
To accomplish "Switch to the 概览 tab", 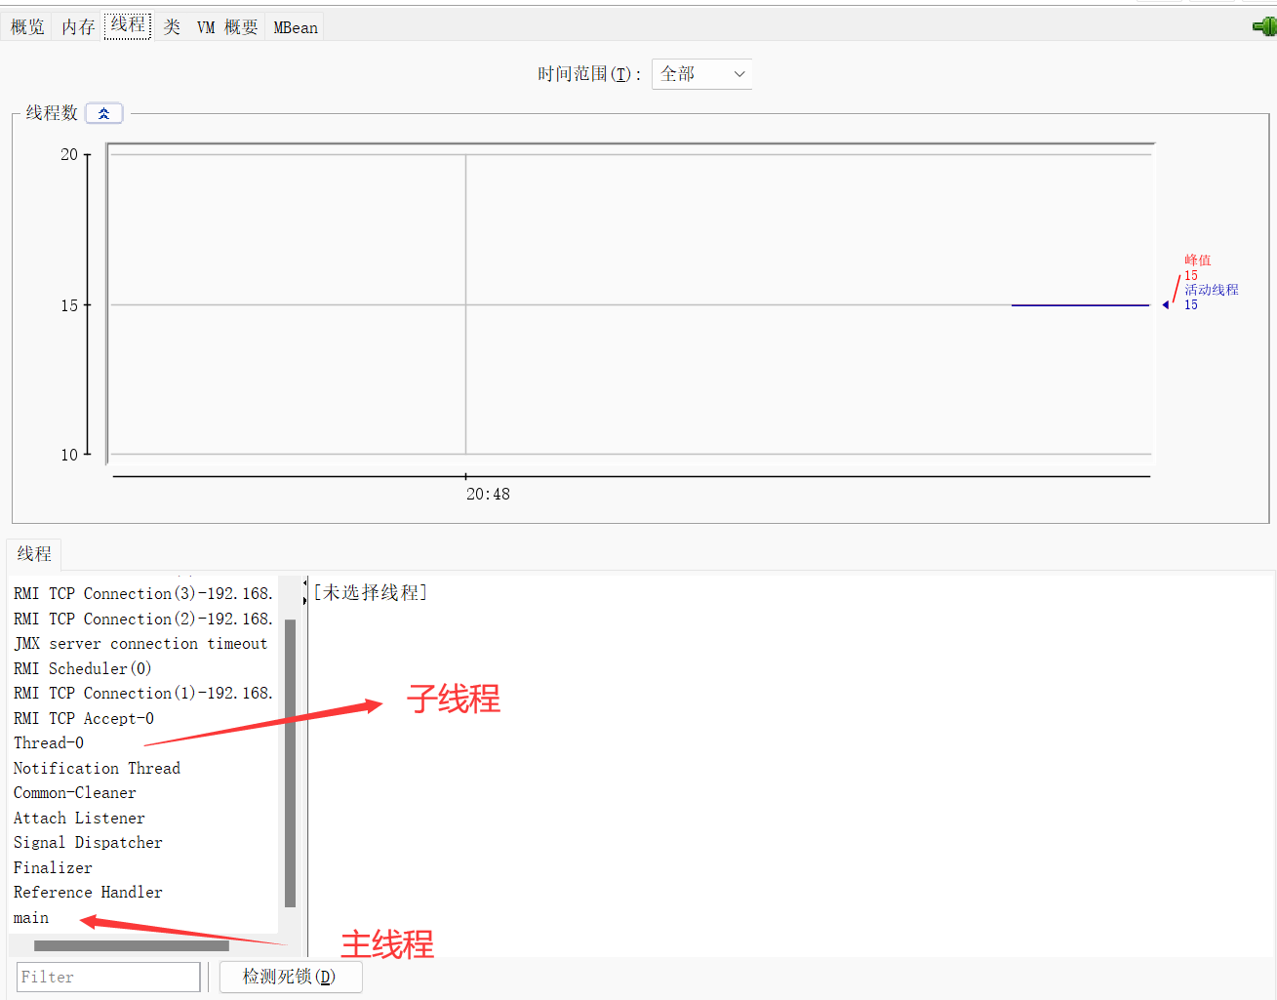I will click(x=27, y=27).
